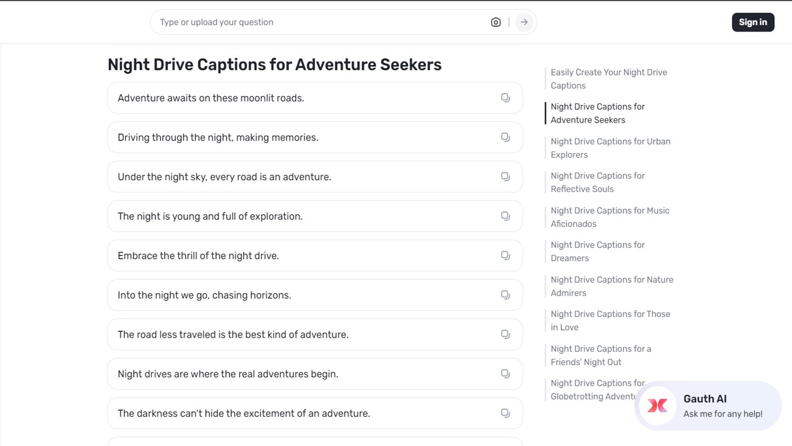Copy the 'Into the night we go' caption
The width and height of the screenshot is (792, 446).
[506, 295]
